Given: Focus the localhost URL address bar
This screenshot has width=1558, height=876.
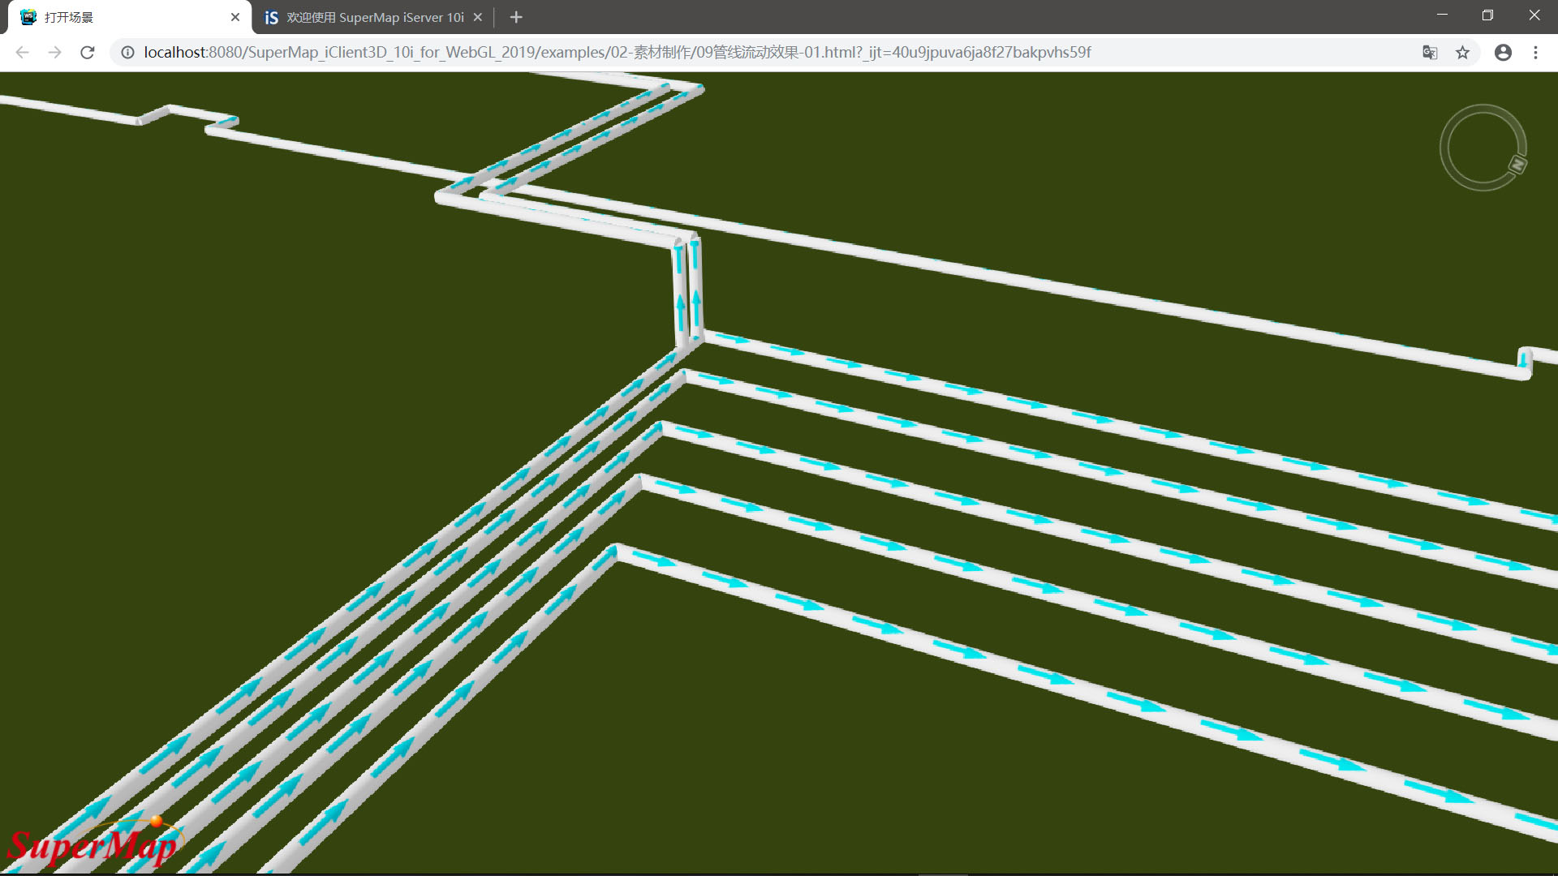Looking at the screenshot, I should (617, 53).
